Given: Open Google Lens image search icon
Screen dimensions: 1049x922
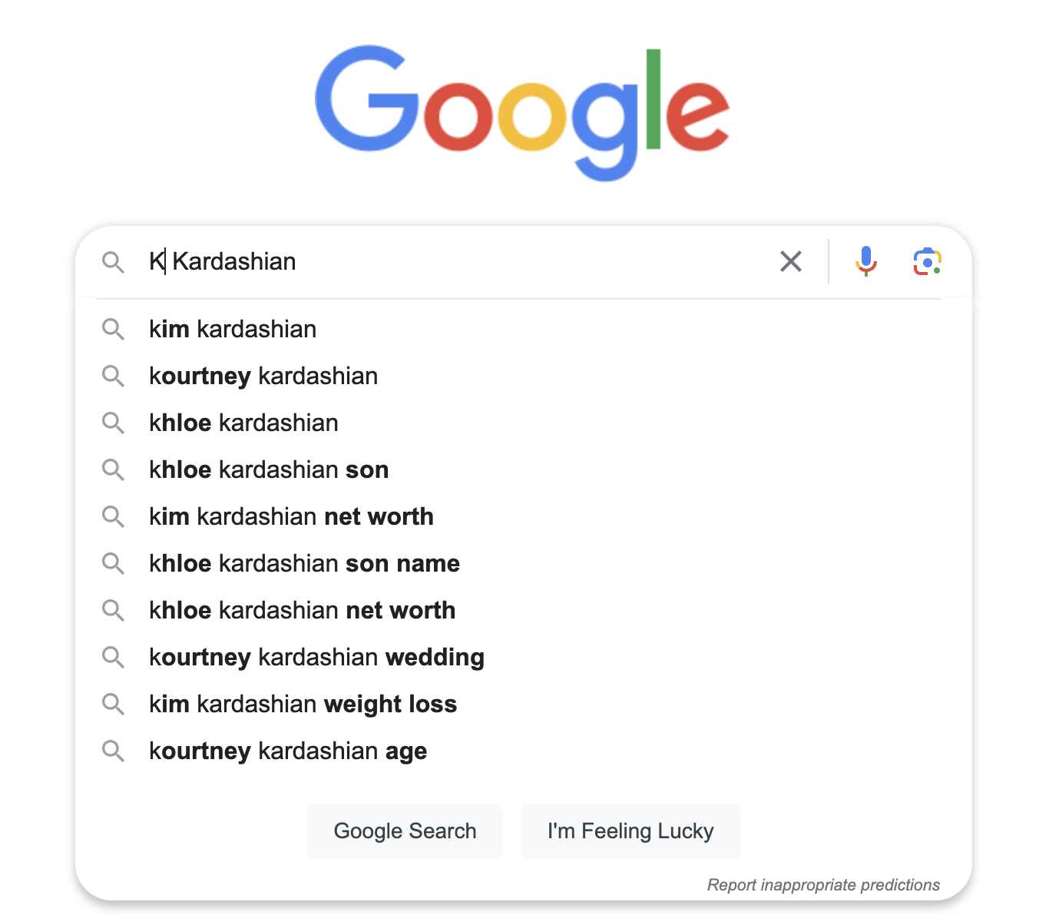Looking at the screenshot, I should coord(928,262).
